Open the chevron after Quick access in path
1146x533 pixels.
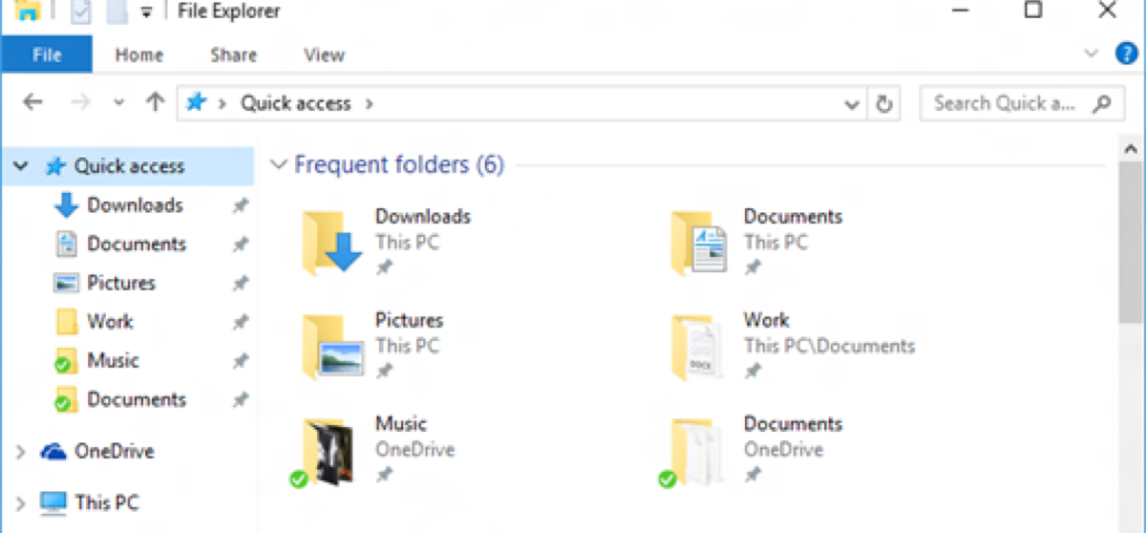pos(371,103)
